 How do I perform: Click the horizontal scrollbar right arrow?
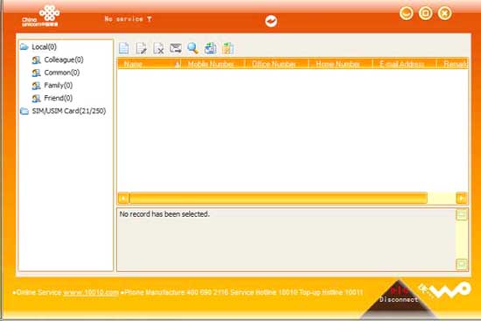[x=462, y=199]
